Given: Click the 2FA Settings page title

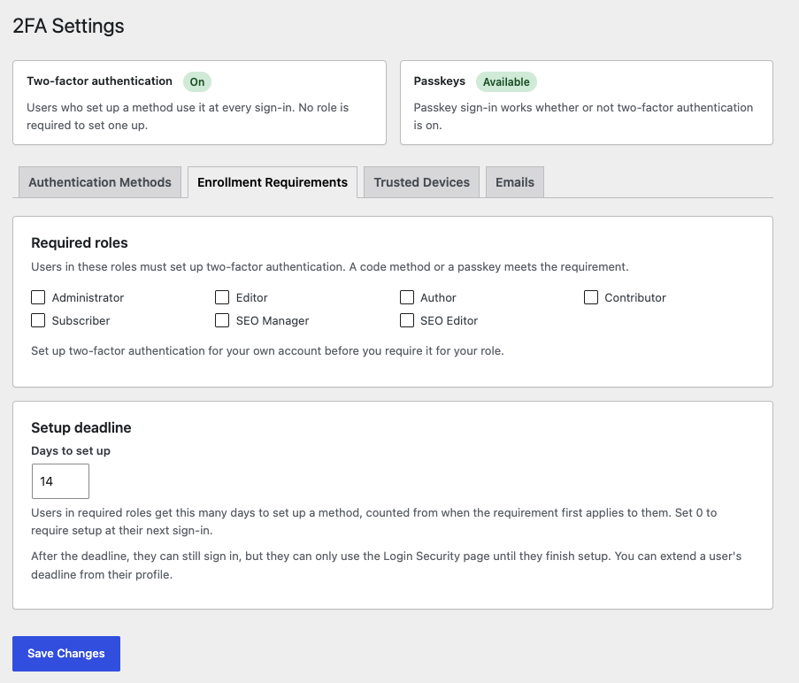Looking at the screenshot, I should [68, 26].
